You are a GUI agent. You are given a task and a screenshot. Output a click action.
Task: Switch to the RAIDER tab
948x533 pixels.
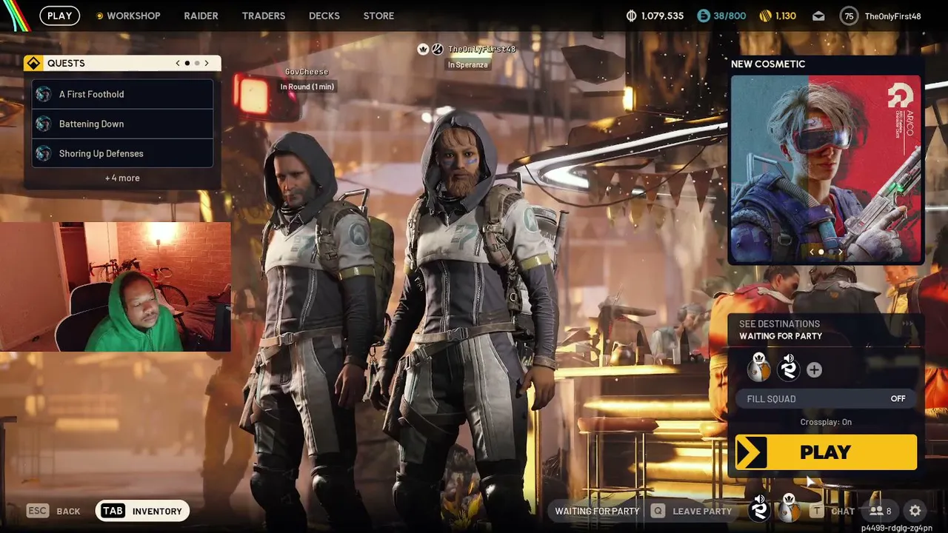(x=201, y=16)
